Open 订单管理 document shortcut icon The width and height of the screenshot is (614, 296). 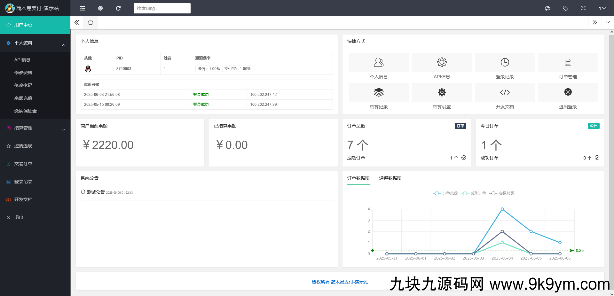click(568, 62)
